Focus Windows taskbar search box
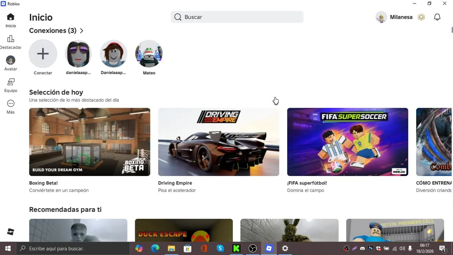The height and width of the screenshot is (255, 453). pyautogui.click(x=73, y=249)
